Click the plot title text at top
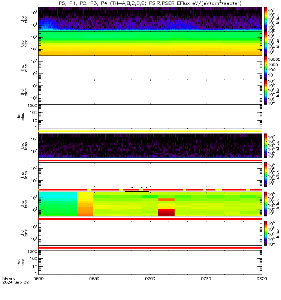 [150, 3]
